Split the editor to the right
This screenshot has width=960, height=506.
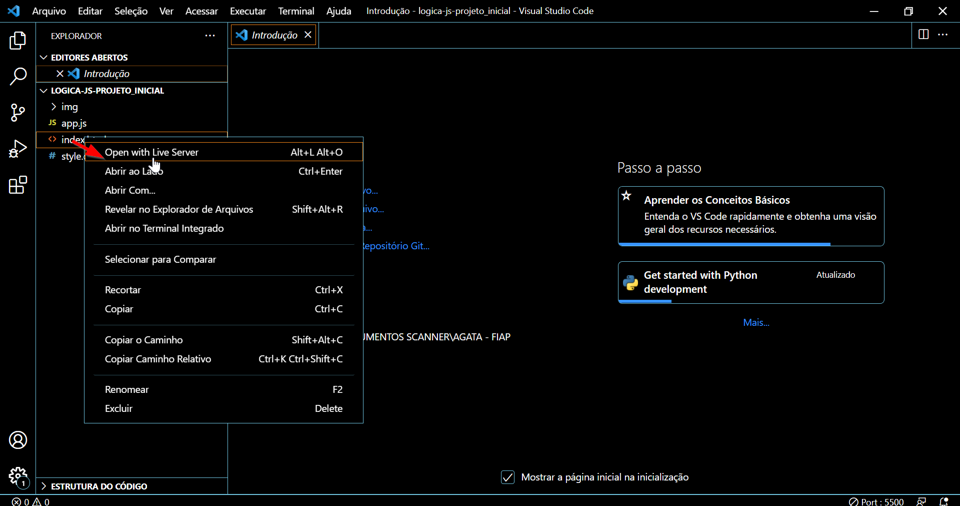coord(923,35)
